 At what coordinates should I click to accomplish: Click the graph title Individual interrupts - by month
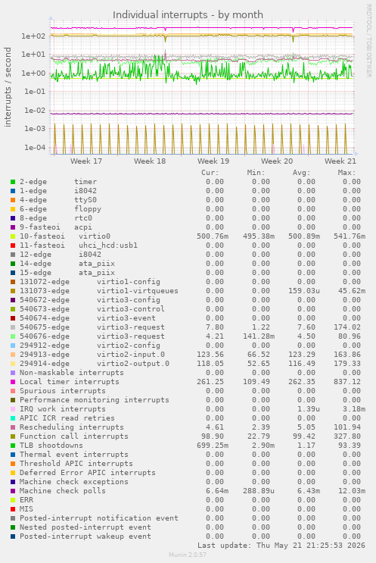(188, 14)
